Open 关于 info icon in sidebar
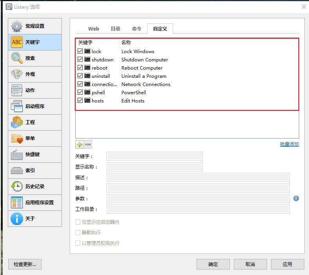Viewport: 309px width, 275px height. point(17,219)
